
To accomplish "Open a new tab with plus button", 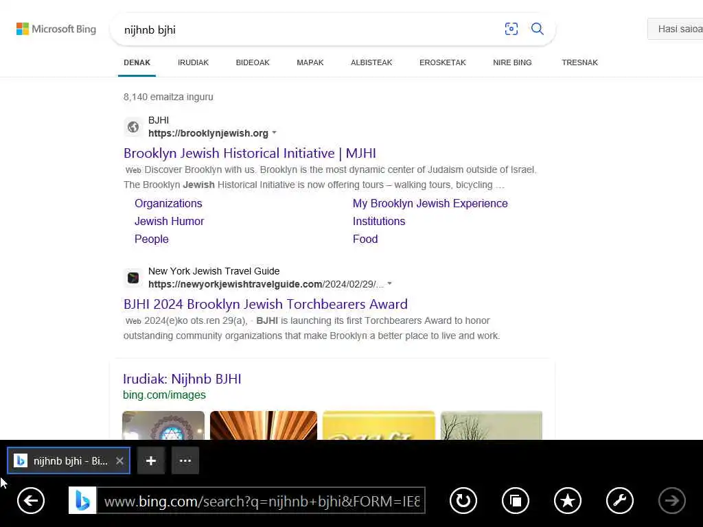I will tap(151, 460).
